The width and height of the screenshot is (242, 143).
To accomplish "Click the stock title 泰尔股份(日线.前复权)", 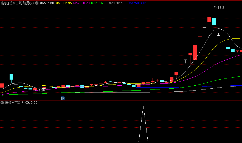I will click(x=17, y=3).
